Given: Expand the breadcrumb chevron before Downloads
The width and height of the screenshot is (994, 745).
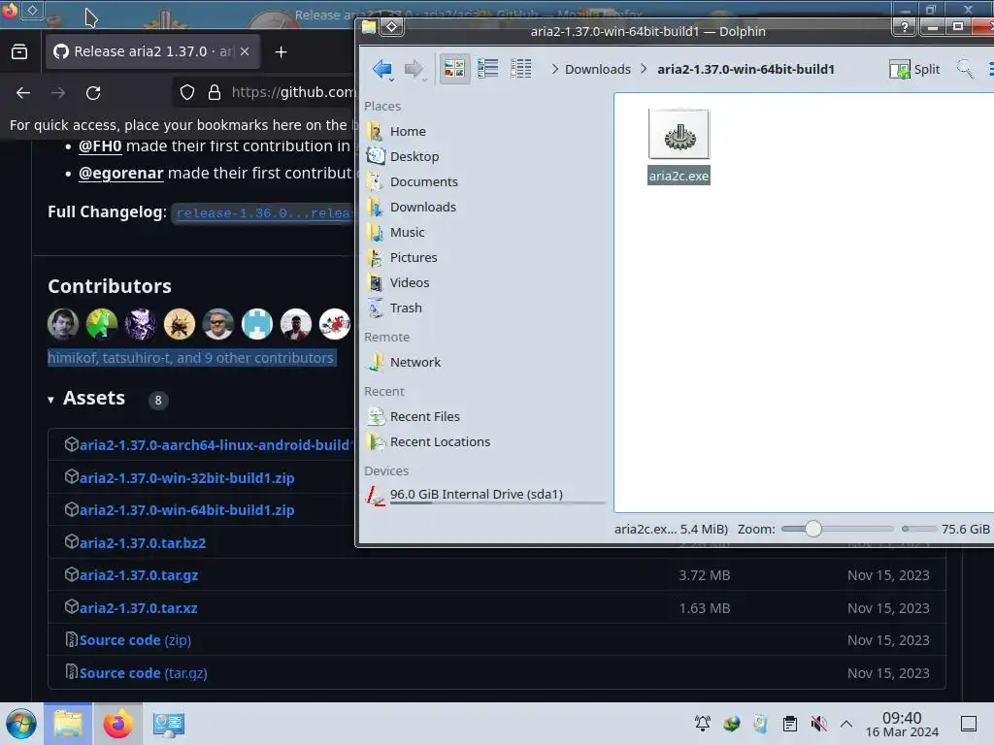Looking at the screenshot, I should (x=554, y=69).
